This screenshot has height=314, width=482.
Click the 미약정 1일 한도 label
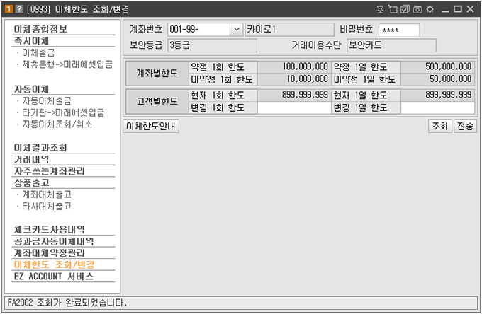pos(364,79)
